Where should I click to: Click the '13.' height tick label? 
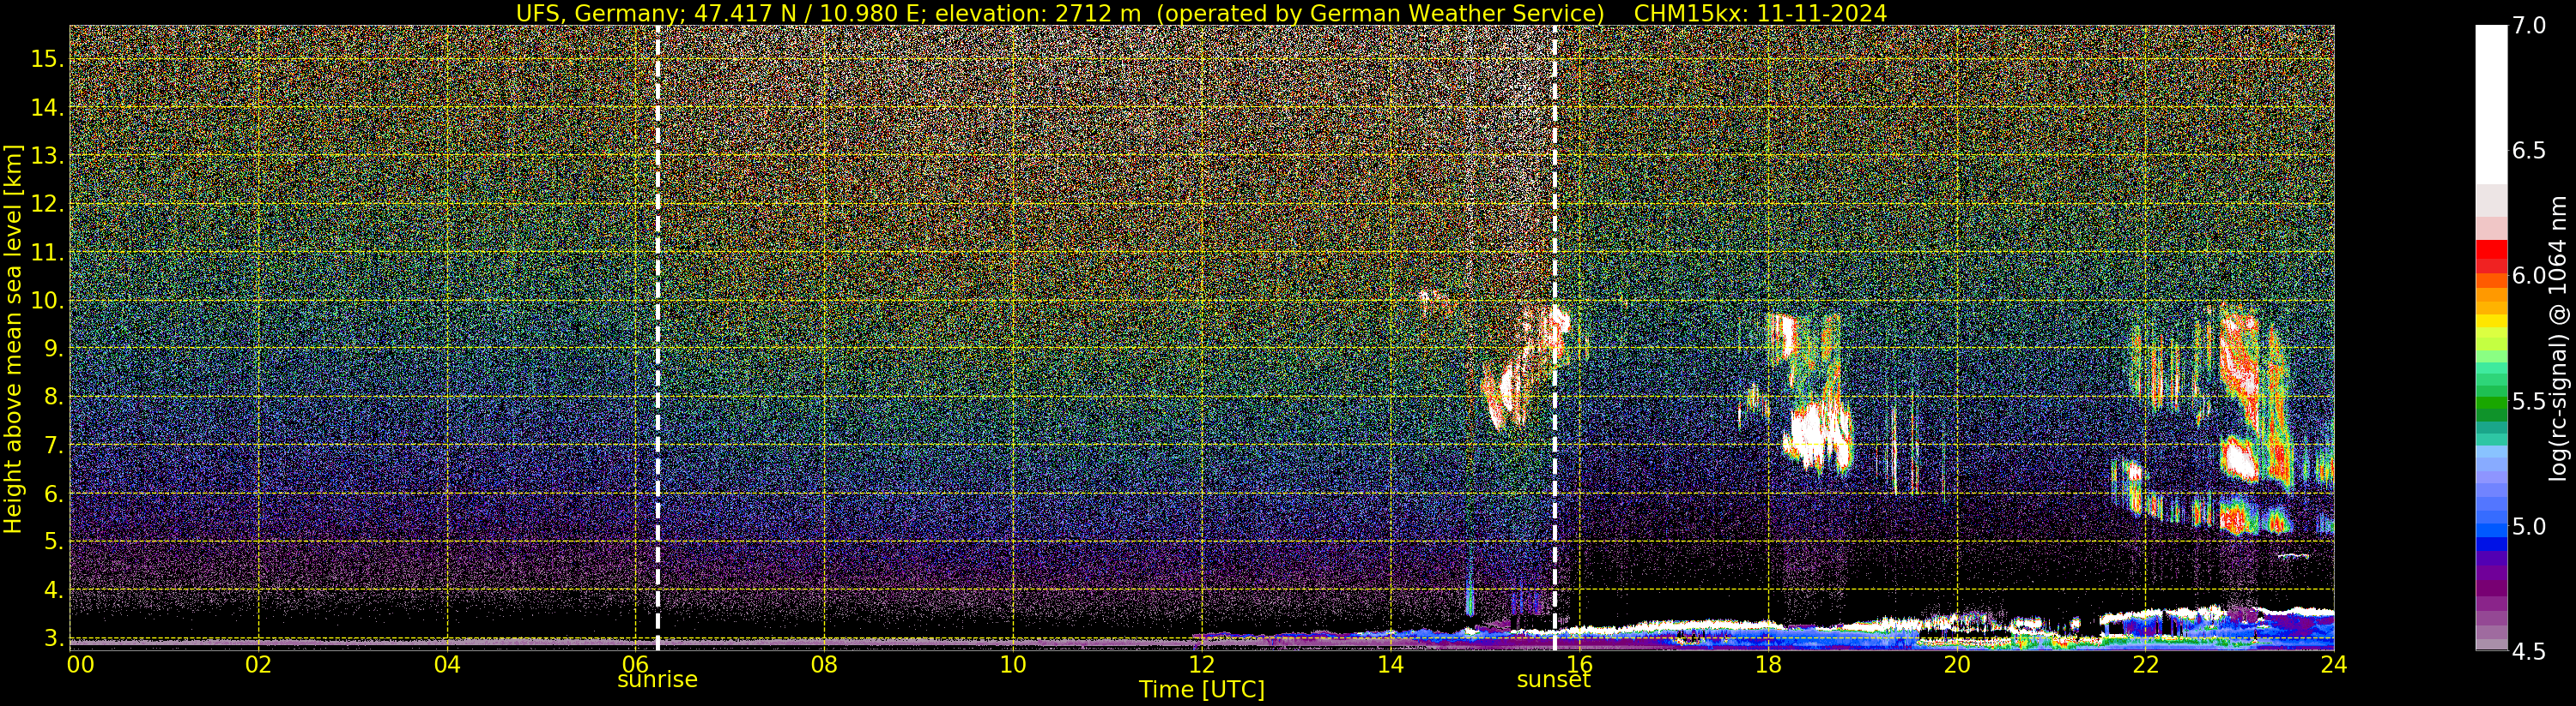pos(47,156)
